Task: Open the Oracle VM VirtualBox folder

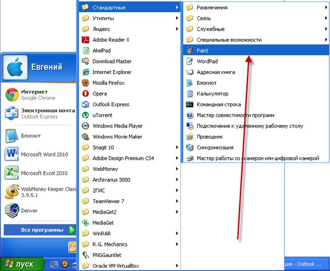Action: coord(129,266)
